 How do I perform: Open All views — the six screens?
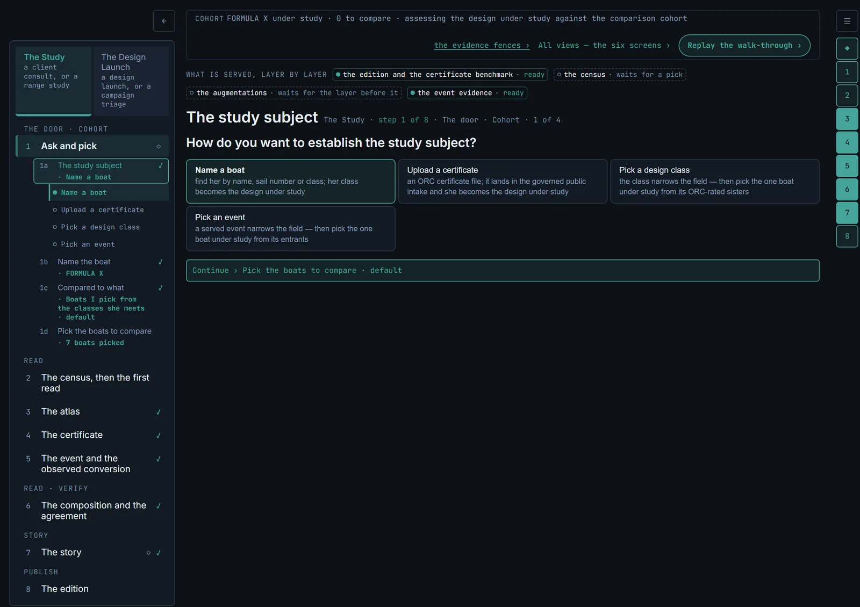coord(604,46)
